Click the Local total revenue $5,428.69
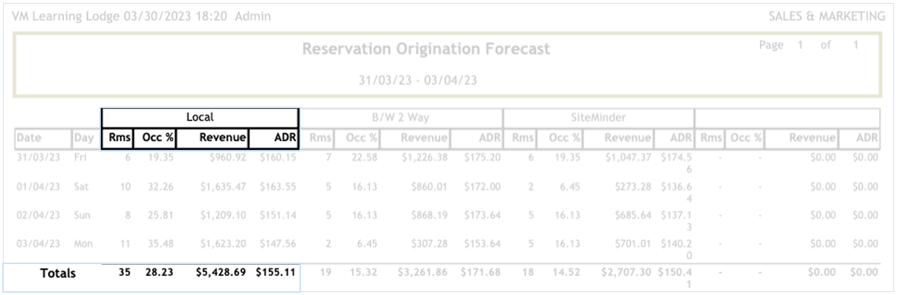 pos(219,273)
